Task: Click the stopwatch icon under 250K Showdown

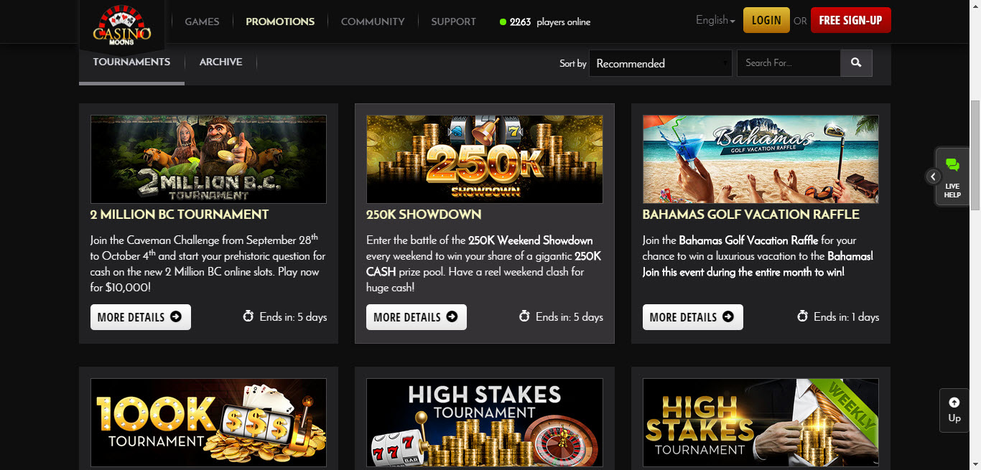Action: click(x=524, y=316)
